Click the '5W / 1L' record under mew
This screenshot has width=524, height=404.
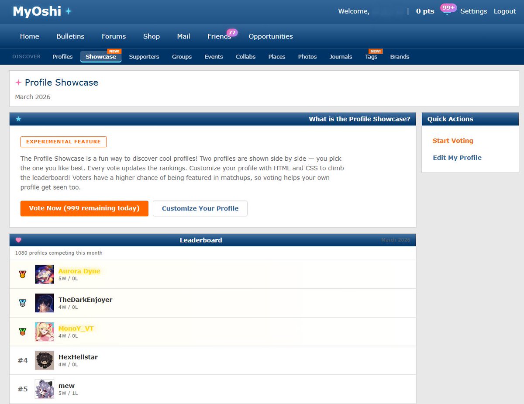(68, 393)
